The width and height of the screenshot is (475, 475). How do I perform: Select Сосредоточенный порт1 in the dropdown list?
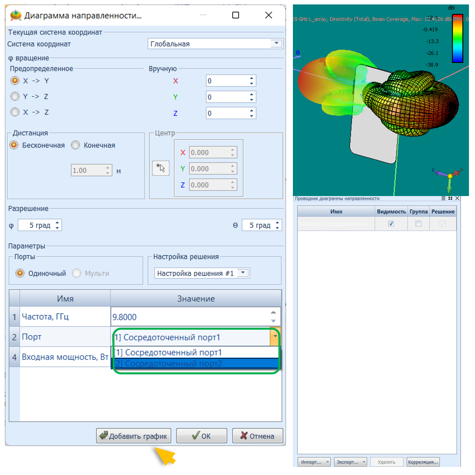coord(195,353)
